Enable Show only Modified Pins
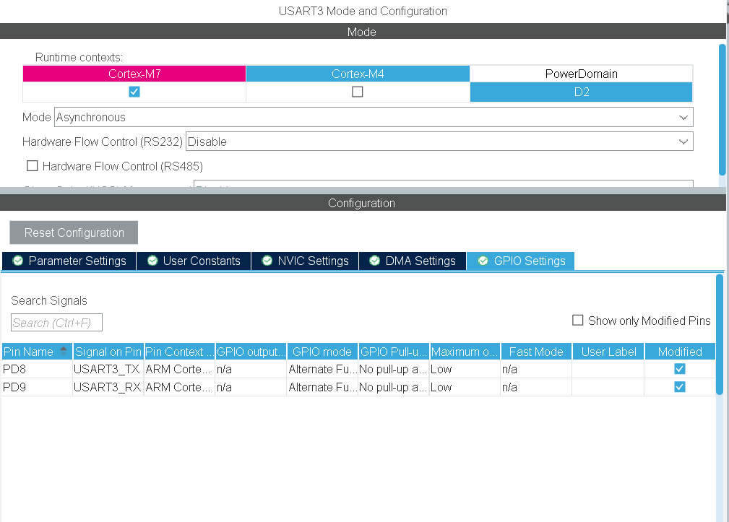The image size is (729, 522). click(x=576, y=320)
